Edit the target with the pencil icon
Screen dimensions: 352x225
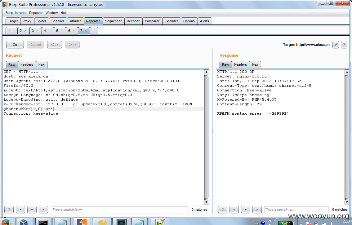[x=336, y=45]
